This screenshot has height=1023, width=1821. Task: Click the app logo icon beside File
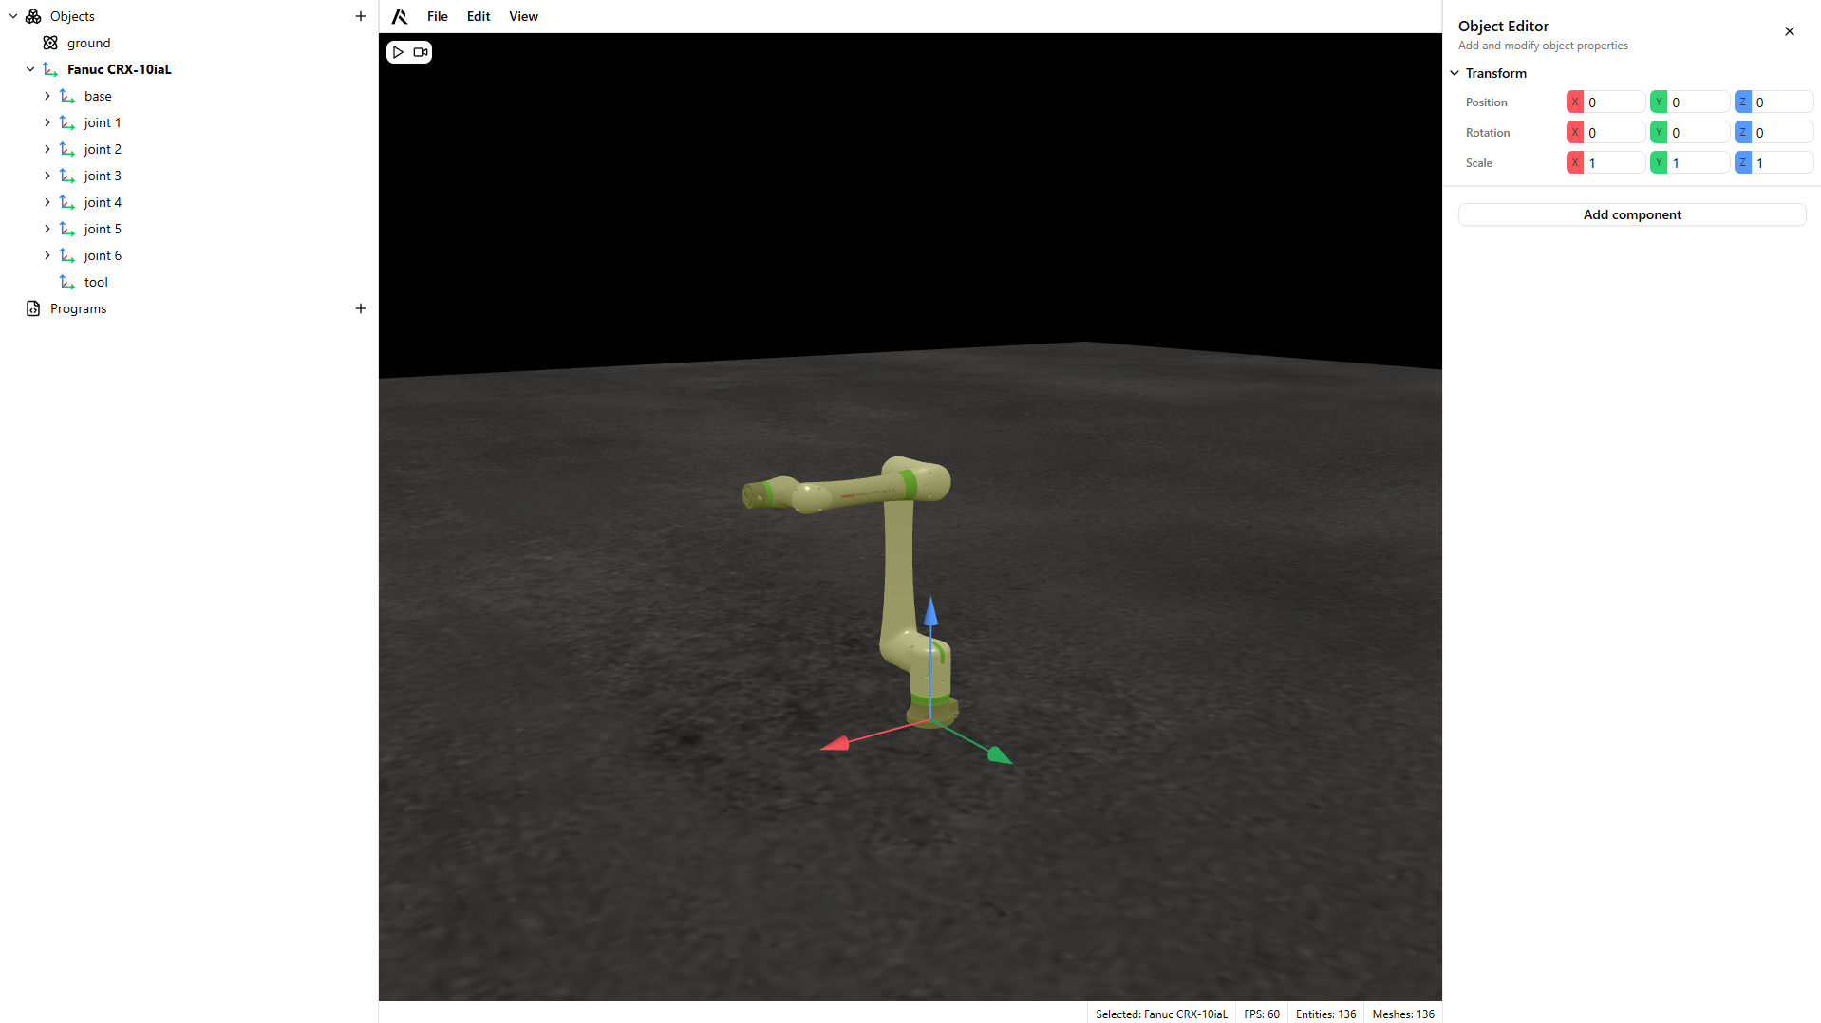click(400, 16)
